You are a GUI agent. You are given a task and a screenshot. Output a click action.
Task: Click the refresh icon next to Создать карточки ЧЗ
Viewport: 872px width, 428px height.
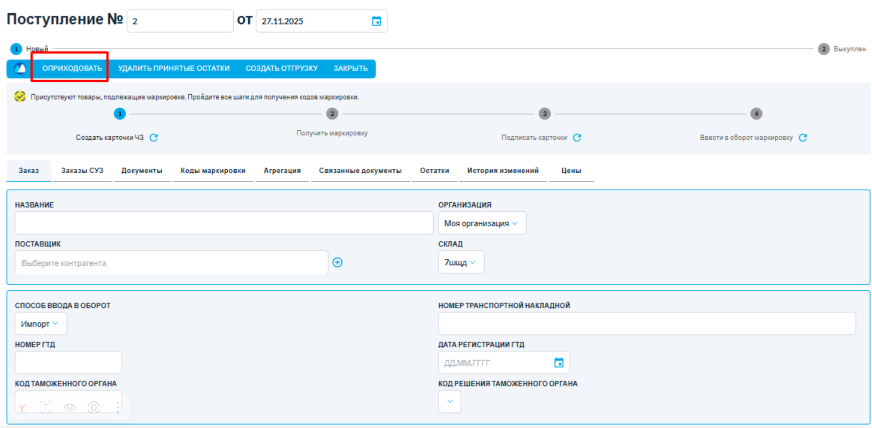coord(154,138)
